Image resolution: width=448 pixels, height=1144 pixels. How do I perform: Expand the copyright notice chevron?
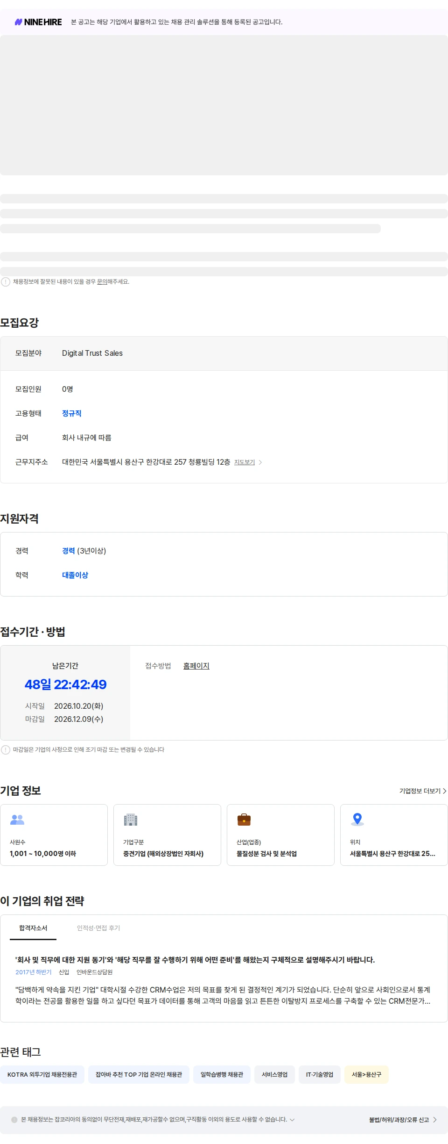click(292, 1120)
